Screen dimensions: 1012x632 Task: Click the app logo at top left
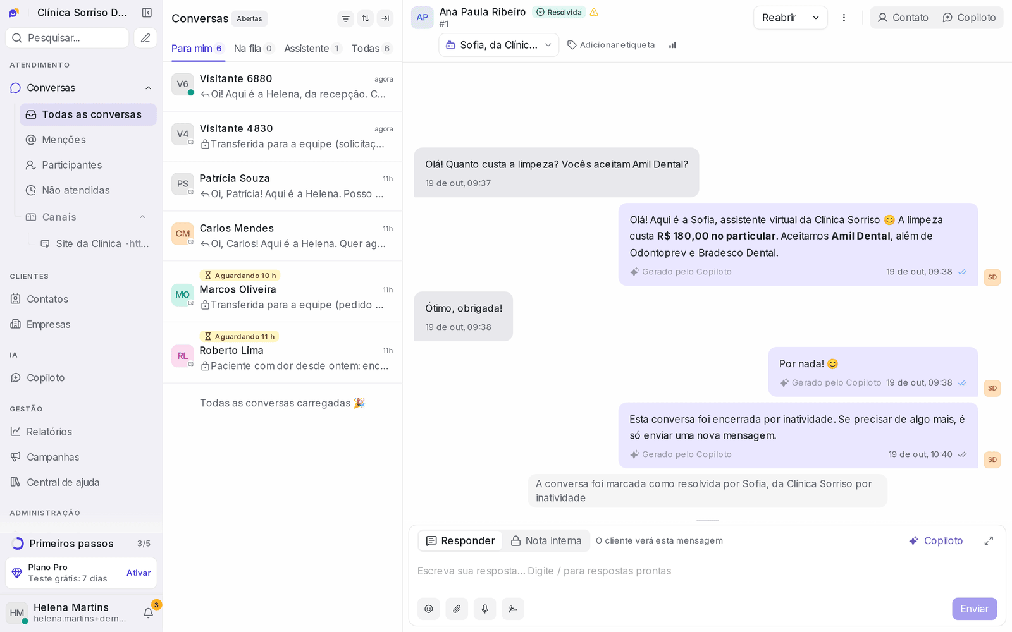click(14, 13)
